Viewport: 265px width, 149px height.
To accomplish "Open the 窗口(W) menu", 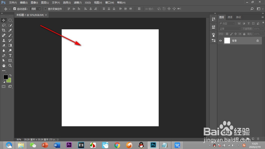I will [109, 3].
